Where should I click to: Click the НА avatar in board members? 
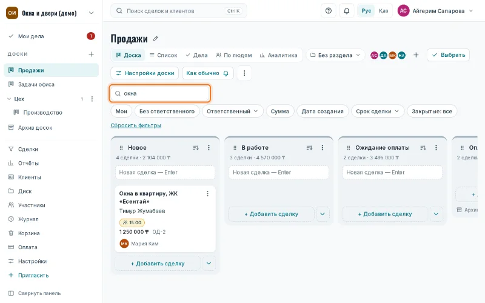coord(401,55)
